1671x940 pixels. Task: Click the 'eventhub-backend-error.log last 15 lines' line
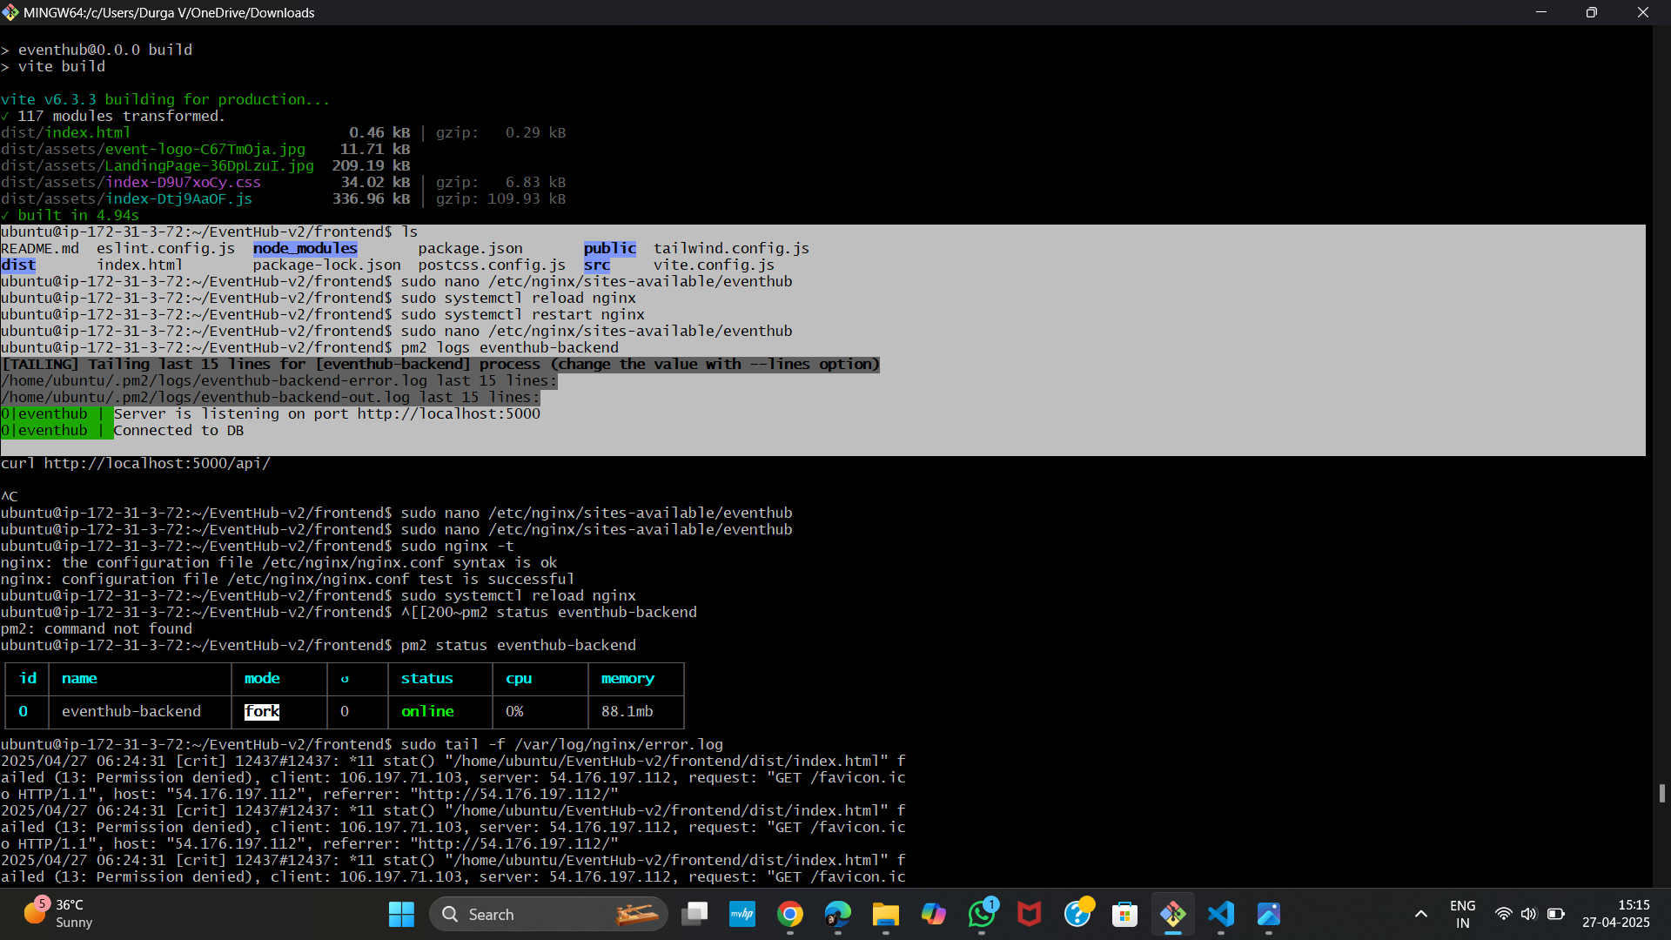pyautogui.click(x=279, y=380)
